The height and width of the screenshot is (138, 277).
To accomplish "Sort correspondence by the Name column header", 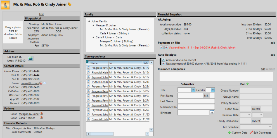I will 98,63.
